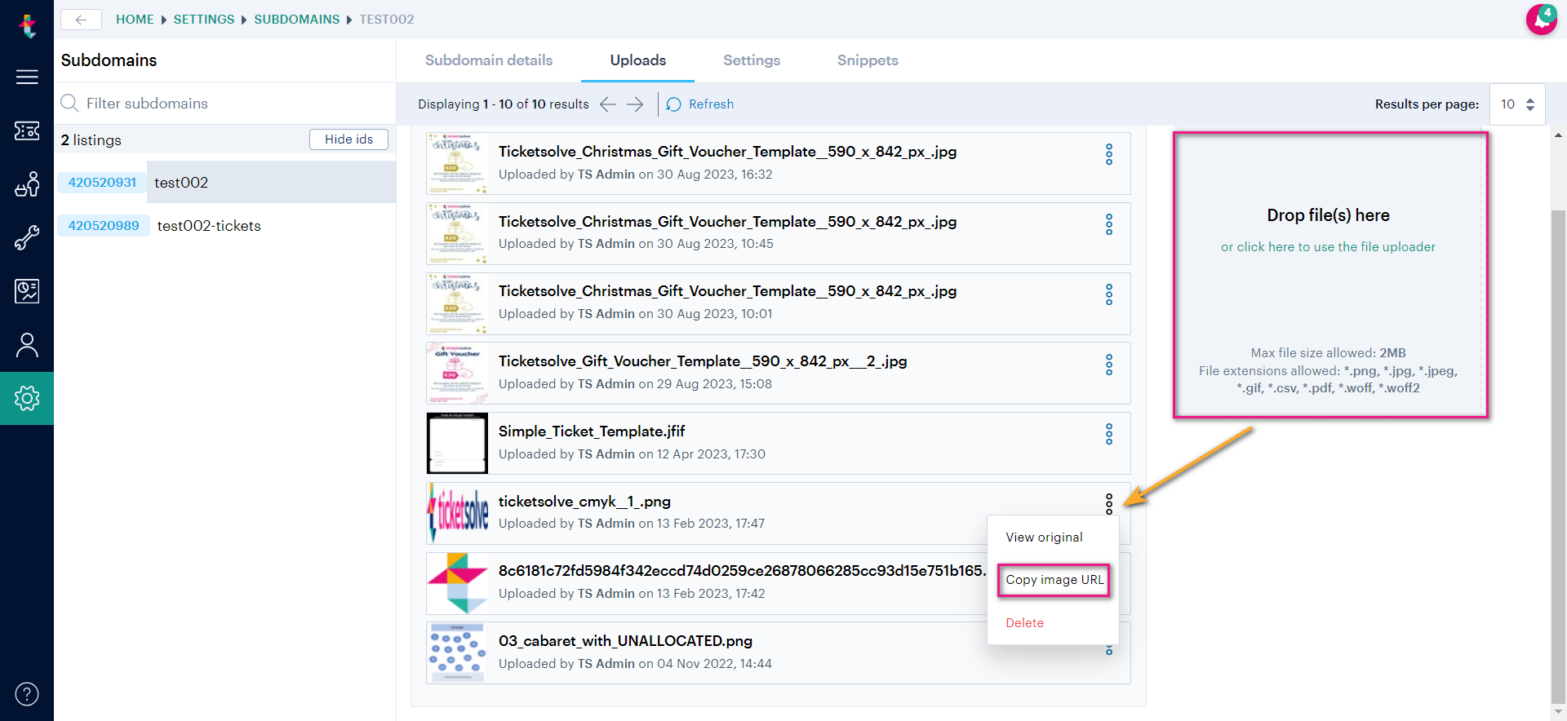Focus the Filter subdomains field

(x=225, y=104)
